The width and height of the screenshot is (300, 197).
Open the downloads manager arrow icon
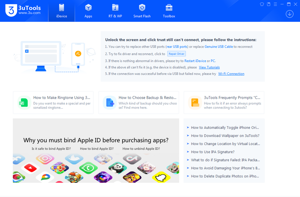coord(289,14)
